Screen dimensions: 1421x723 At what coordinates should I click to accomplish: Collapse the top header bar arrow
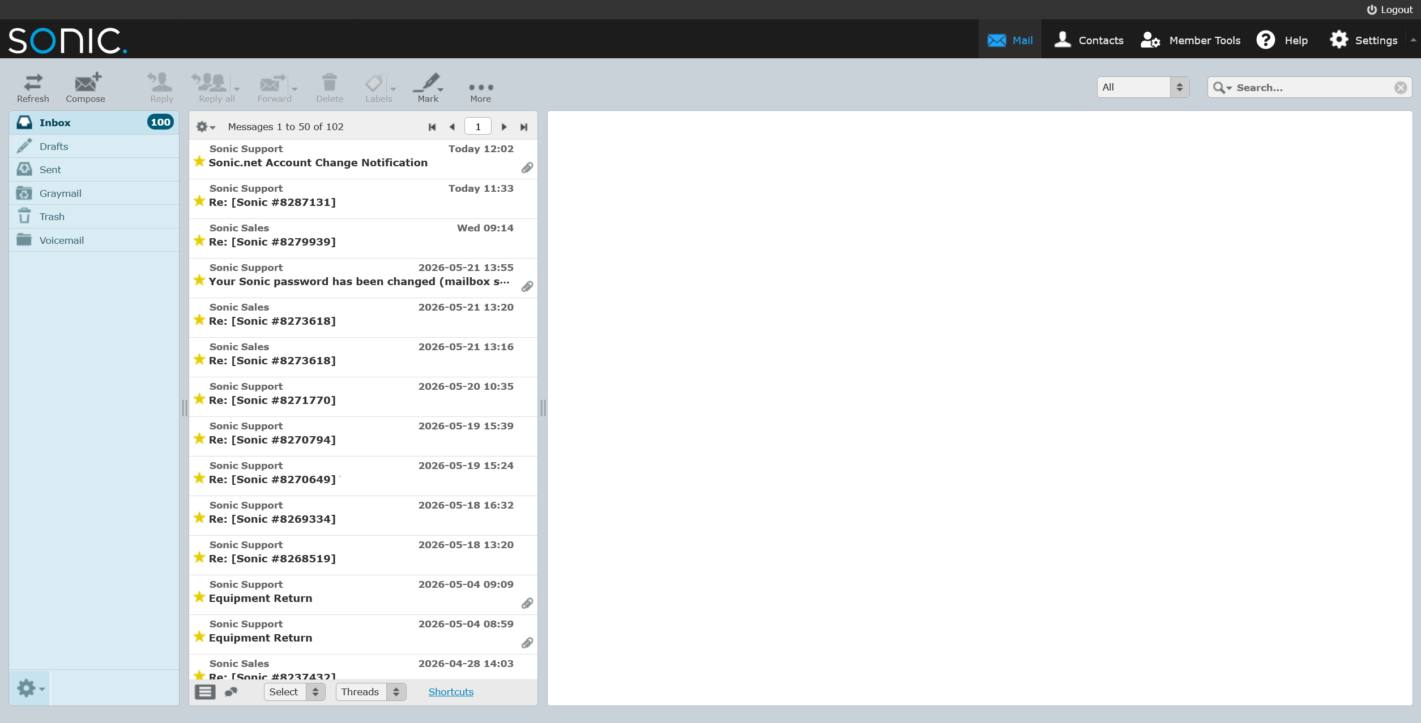coord(1414,40)
